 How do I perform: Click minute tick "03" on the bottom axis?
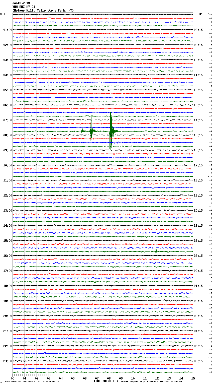tap(49, 378)
